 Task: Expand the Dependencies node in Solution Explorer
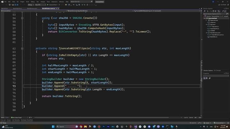(206, 20)
